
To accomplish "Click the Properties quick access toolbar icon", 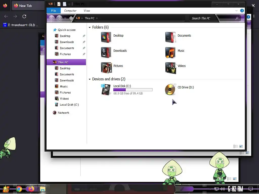I will click(59, 4).
